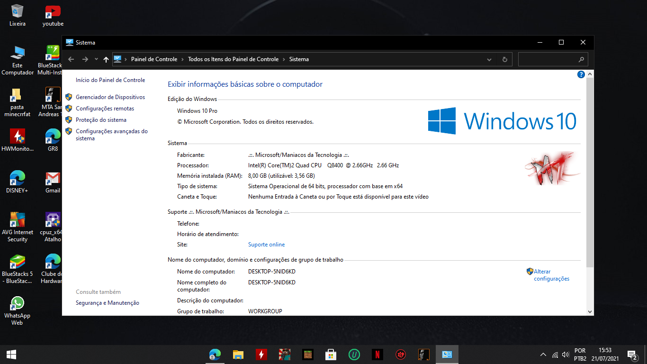Select the AVG Internet Security desktop icon
Screen dimensions: 647x364
click(x=18, y=227)
